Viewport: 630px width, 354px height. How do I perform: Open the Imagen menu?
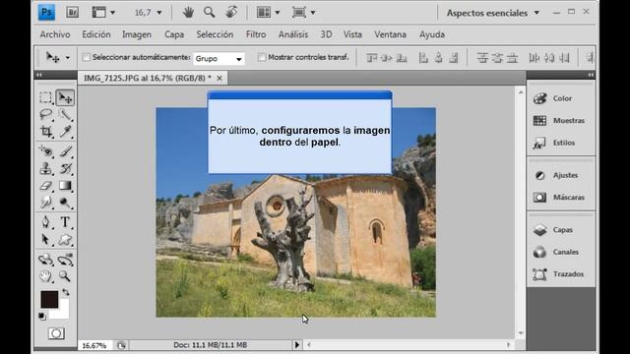(137, 34)
